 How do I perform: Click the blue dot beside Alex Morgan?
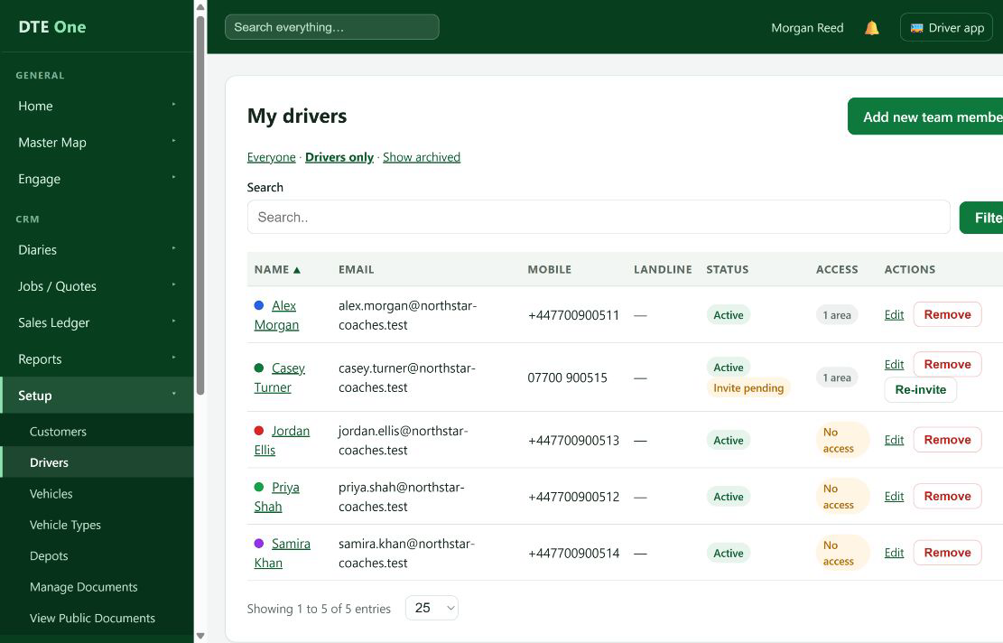pyautogui.click(x=259, y=305)
